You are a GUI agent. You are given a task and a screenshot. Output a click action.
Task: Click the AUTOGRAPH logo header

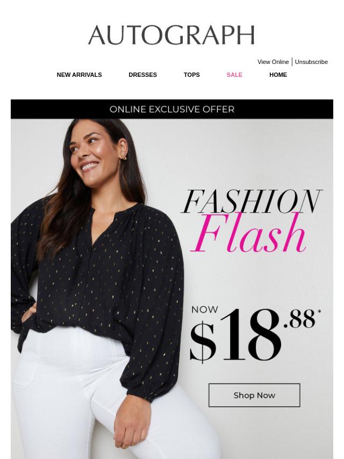click(171, 35)
